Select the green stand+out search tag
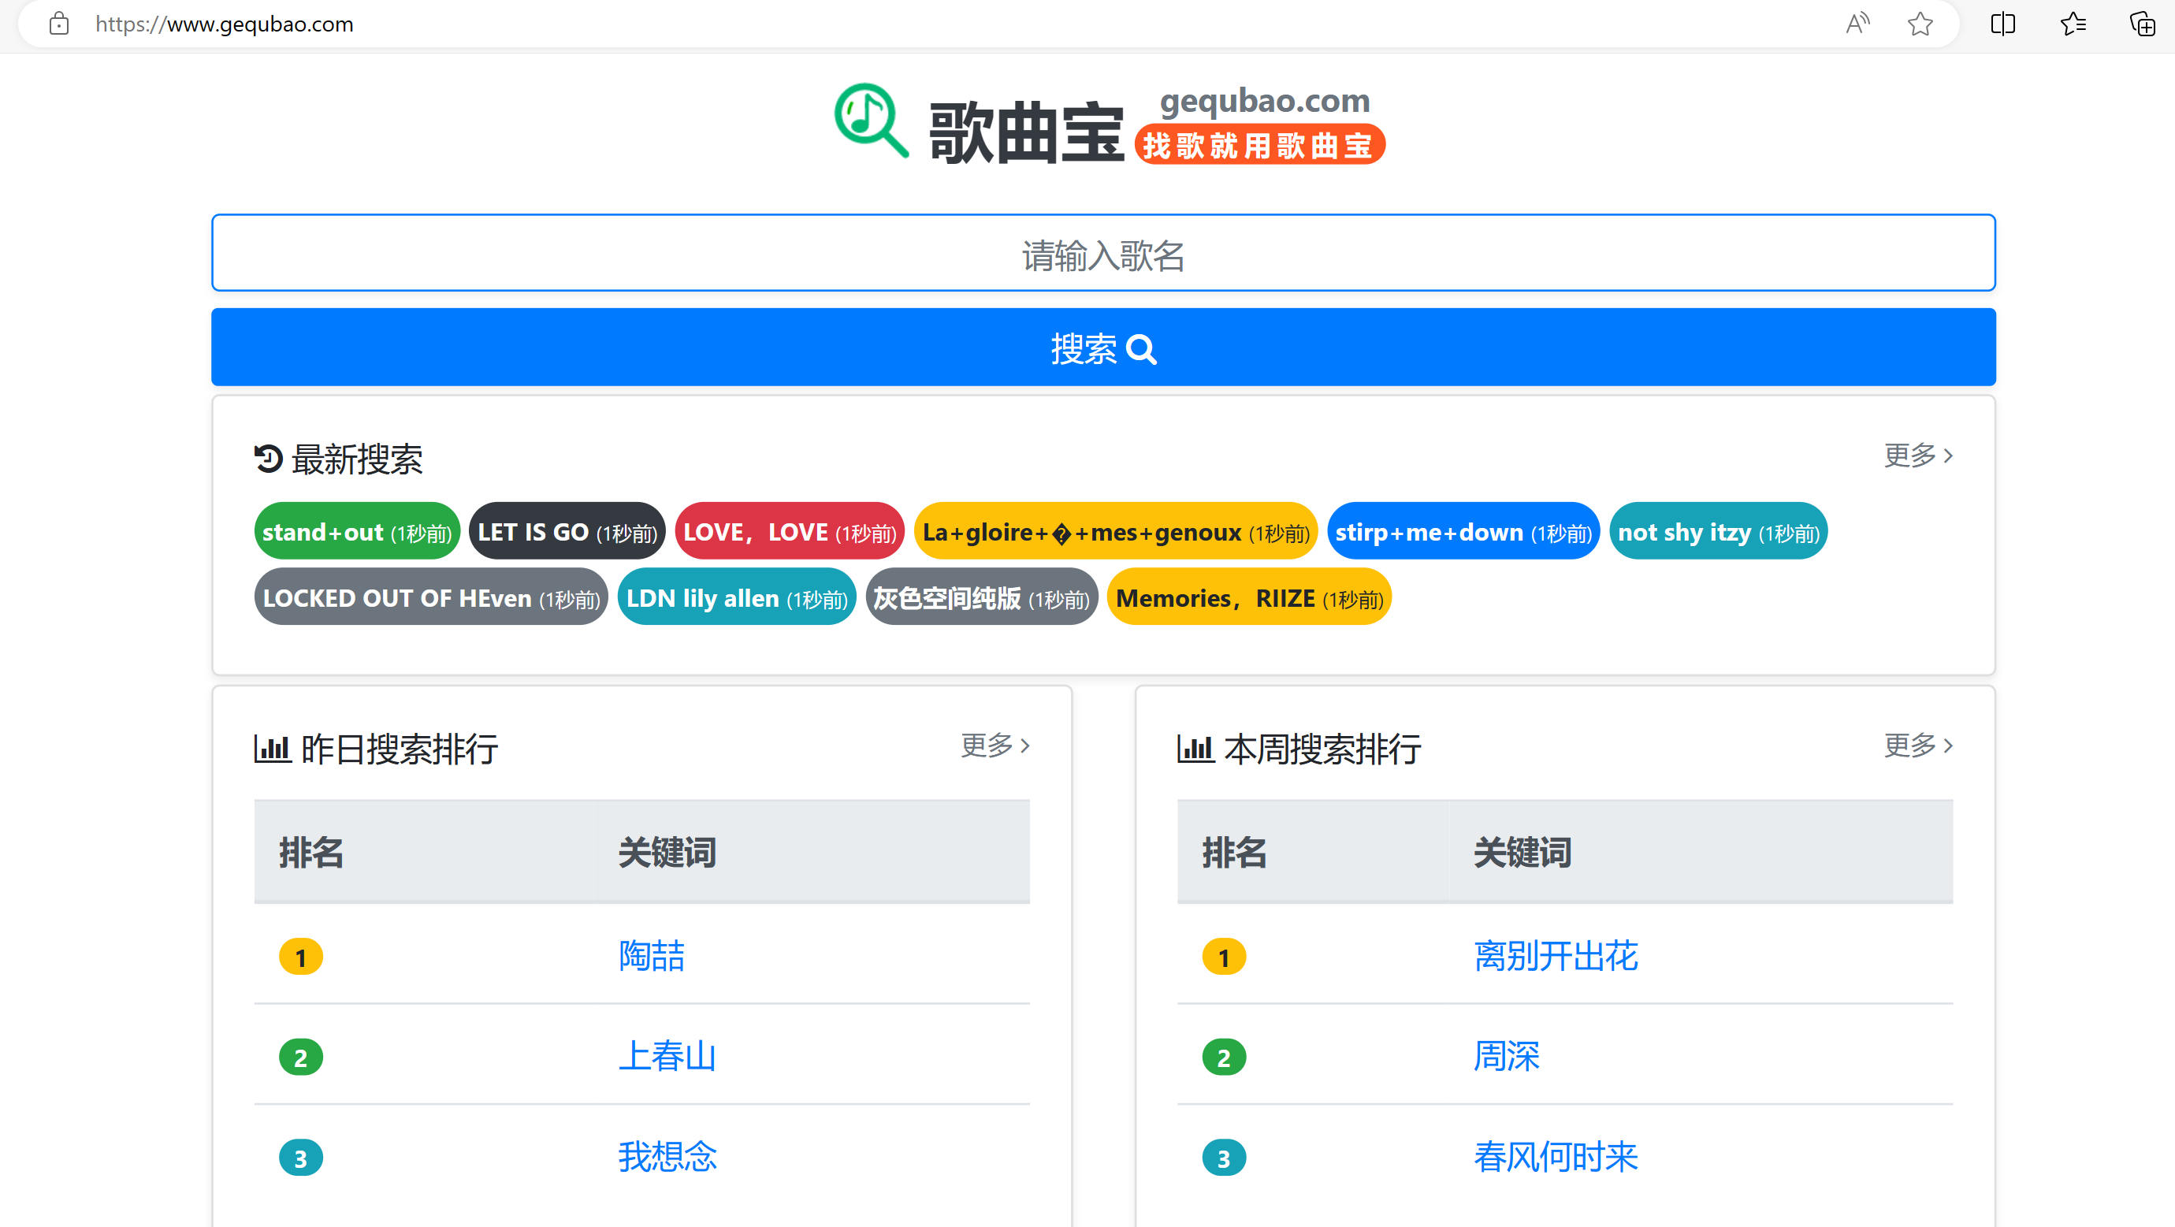The height and width of the screenshot is (1227, 2175). pyautogui.click(x=356, y=532)
